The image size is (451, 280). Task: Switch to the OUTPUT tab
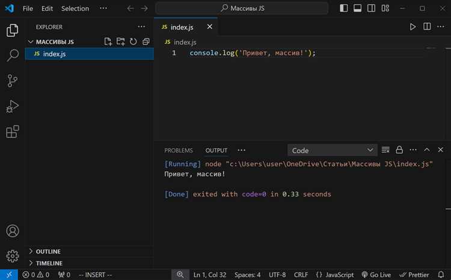tap(216, 150)
